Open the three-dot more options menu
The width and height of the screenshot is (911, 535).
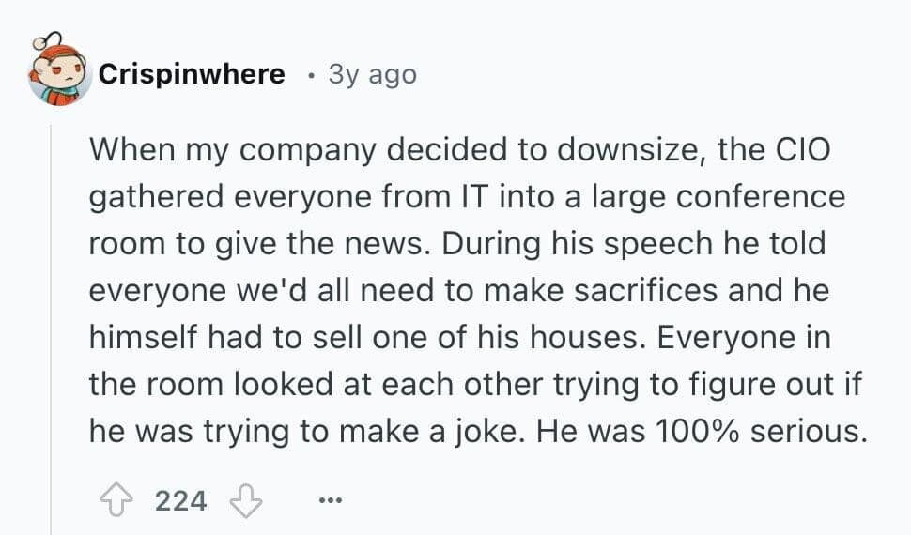pos(332,500)
